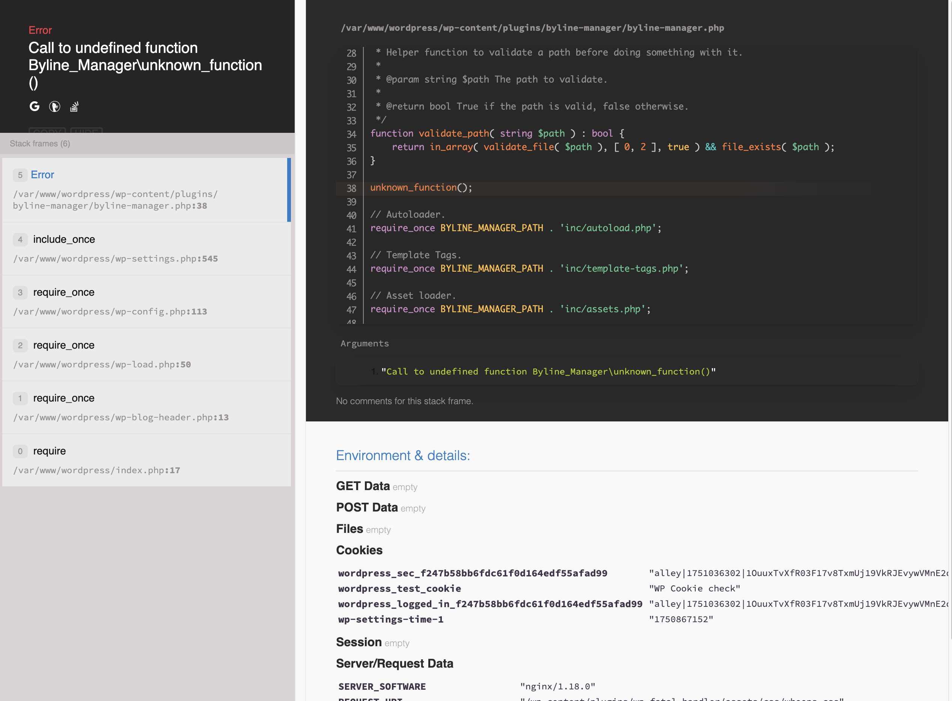952x701 pixels.
Task: Click the wordpress_test_cookie entry
Action: pos(399,588)
